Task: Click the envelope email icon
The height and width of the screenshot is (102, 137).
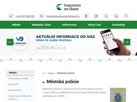Action: pos(41,16)
